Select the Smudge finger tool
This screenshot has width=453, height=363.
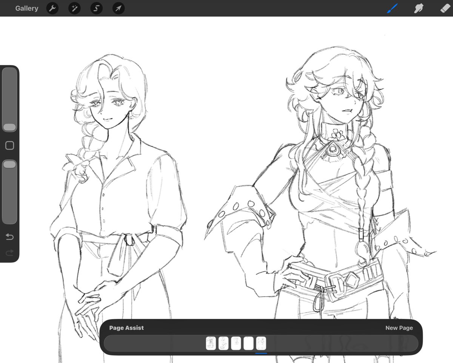click(x=418, y=8)
